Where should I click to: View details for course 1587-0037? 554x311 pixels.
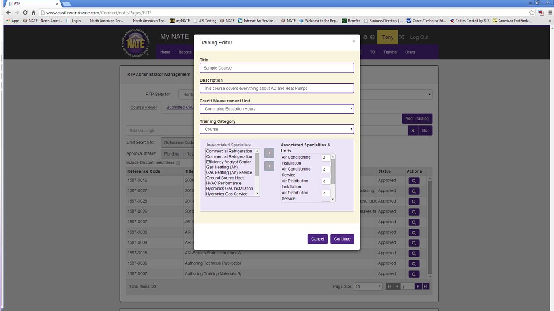coord(414,222)
